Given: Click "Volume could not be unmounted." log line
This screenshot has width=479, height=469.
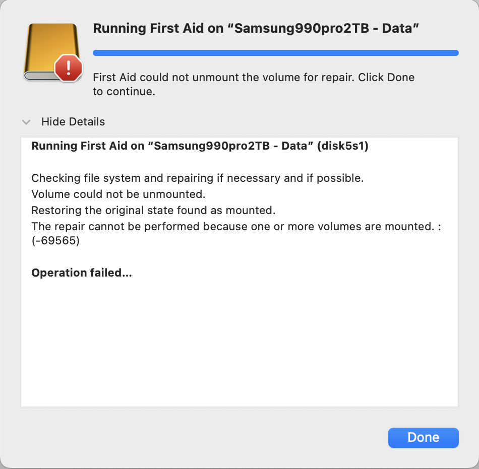Looking at the screenshot, I should coord(118,194).
